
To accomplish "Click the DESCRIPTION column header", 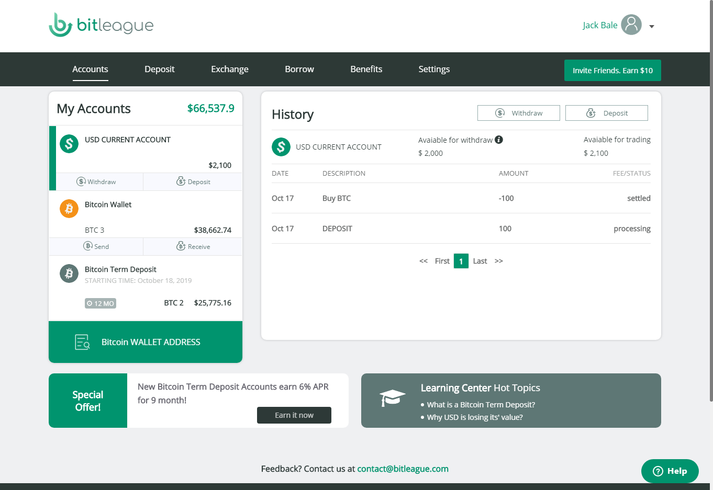I will (344, 173).
